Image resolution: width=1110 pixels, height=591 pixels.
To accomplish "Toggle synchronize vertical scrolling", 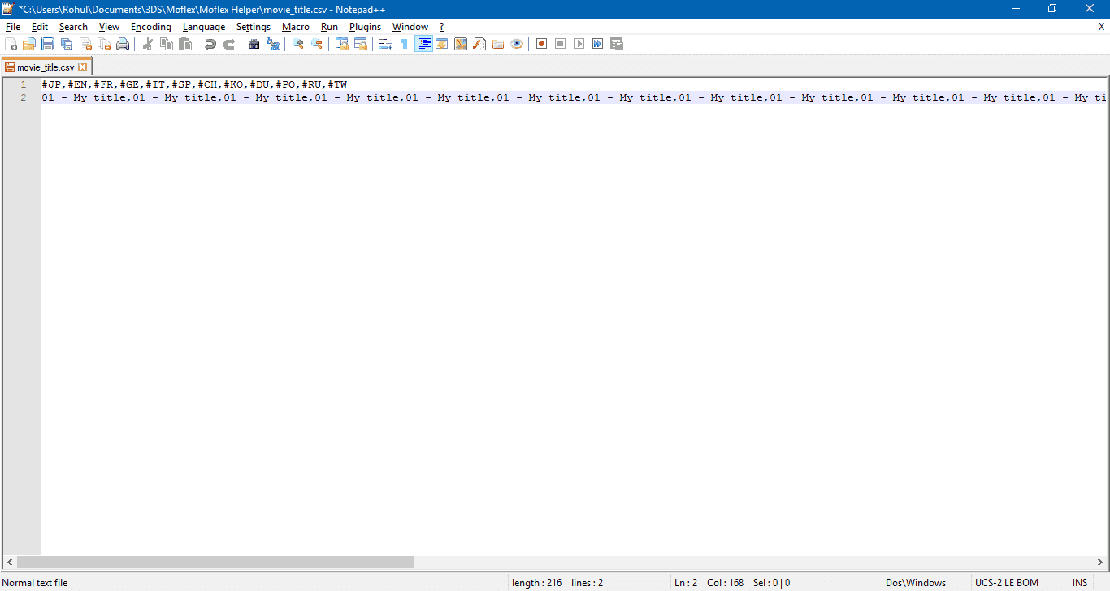I will point(342,44).
